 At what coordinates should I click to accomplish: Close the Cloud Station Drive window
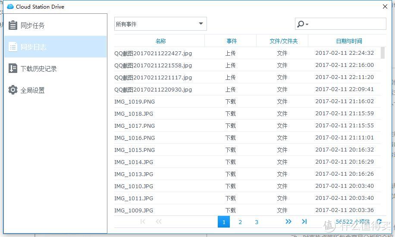(x=385, y=6)
